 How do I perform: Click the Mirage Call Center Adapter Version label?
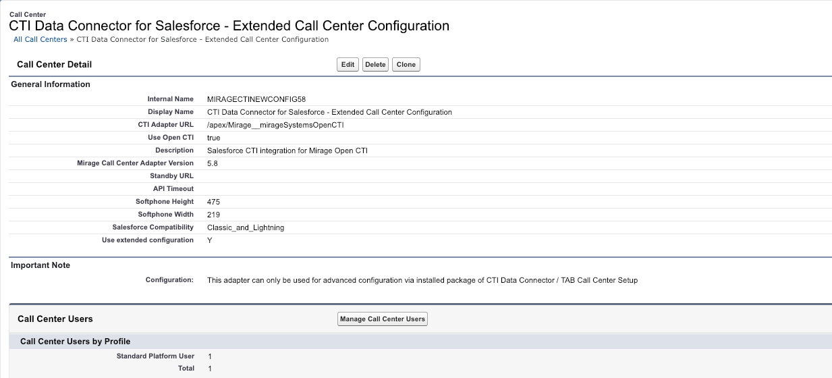coord(135,163)
